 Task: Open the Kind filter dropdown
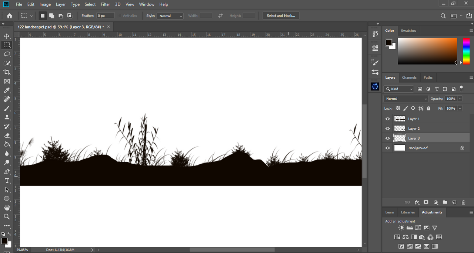399,89
